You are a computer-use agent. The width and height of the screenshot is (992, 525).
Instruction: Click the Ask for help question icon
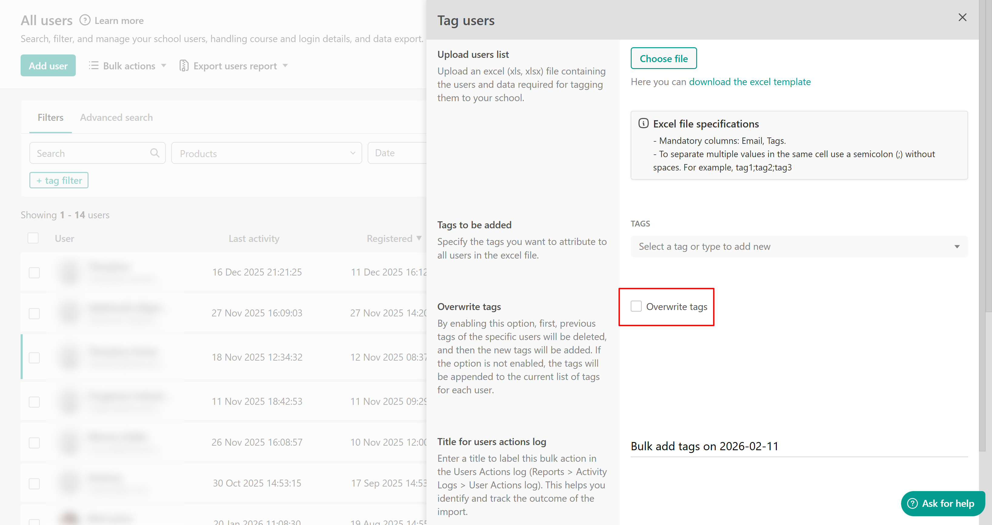[912, 503]
